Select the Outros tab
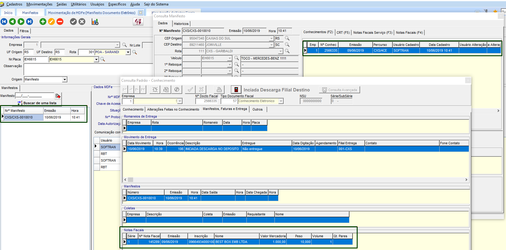Viewport: 506px width, 250px height. coord(257,109)
